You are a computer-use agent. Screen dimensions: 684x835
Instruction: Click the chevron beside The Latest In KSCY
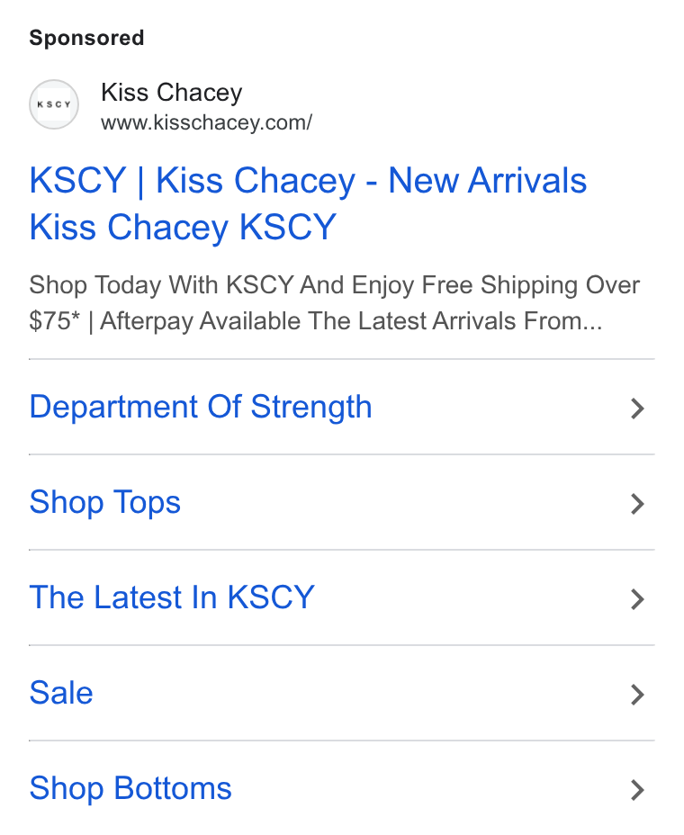638,599
